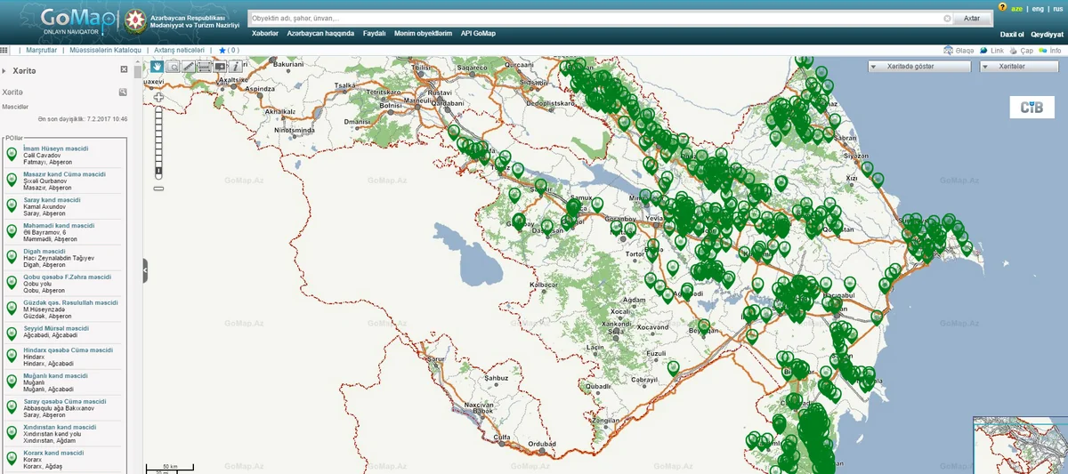Click the Azerbaijan state emblem icon
The height and width of the screenshot is (474, 1068).
(x=136, y=20)
